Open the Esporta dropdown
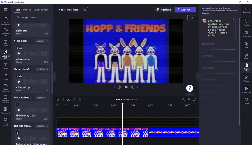252x145 pixels. coord(185,10)
